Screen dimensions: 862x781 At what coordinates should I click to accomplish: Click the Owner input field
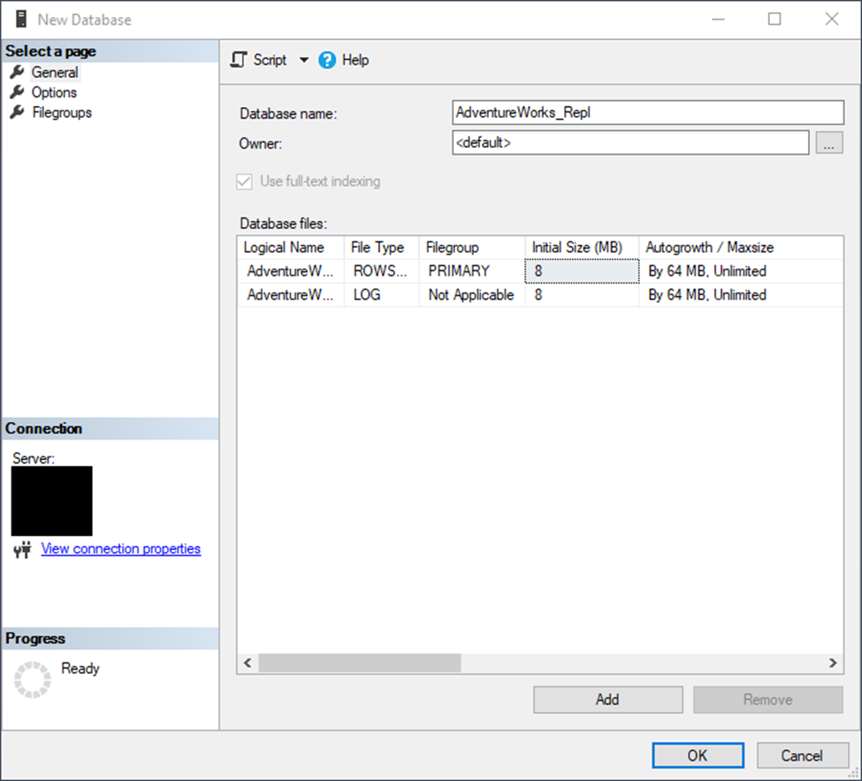click(630, 143)
